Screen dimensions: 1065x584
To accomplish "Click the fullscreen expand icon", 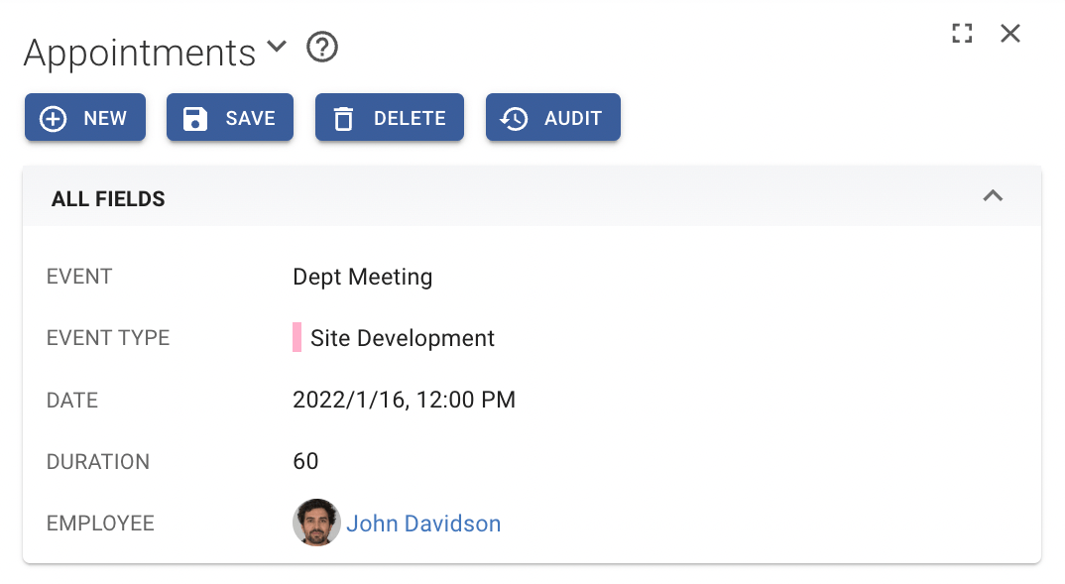I will pyautogui.click(x=962, y=33).
